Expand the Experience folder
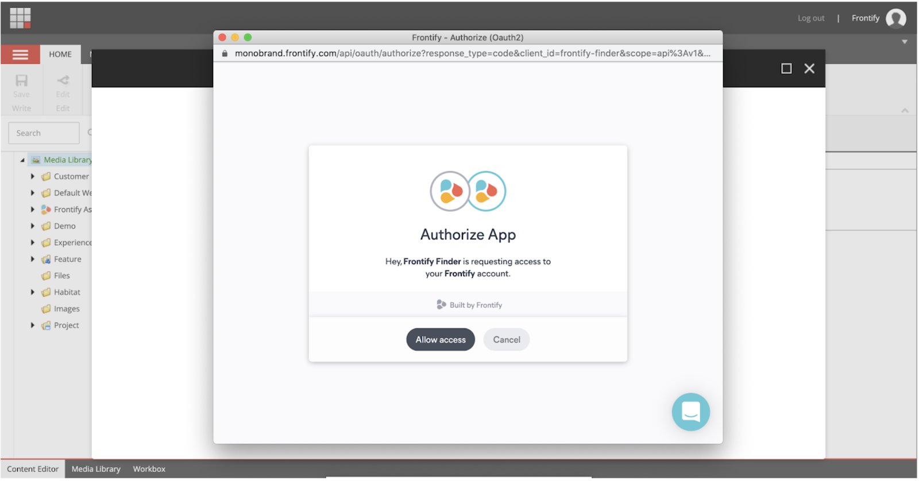This screenshot has width=919, height=481. pyautogui.click(x=33, y=243)
